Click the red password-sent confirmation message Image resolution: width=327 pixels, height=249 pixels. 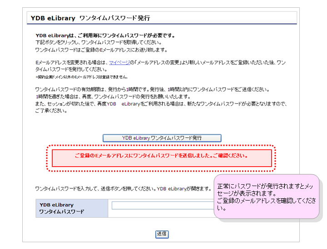[x=162, y=158]
